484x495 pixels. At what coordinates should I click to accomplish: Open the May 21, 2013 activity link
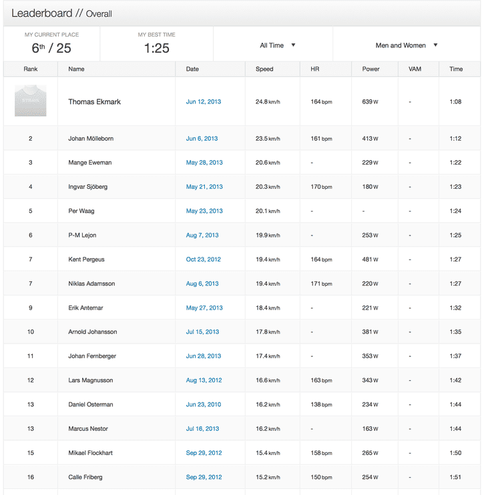(x=204, y=187)
